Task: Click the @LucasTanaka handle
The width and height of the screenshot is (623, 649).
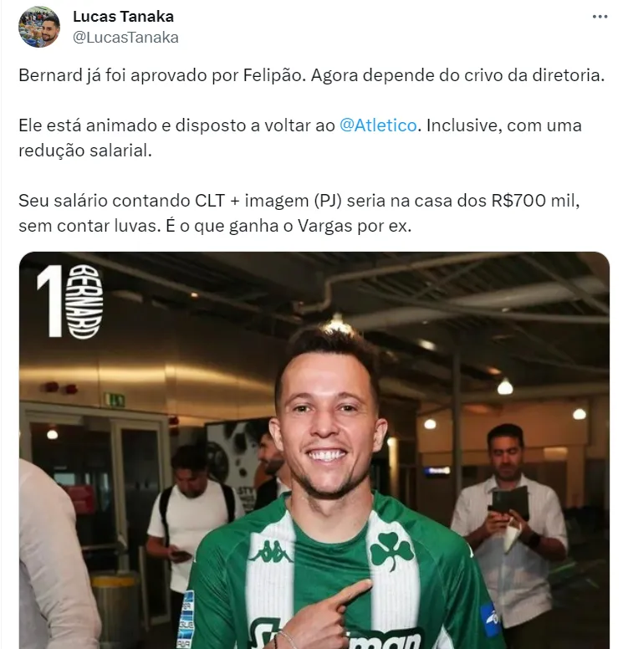Action: 125,38
